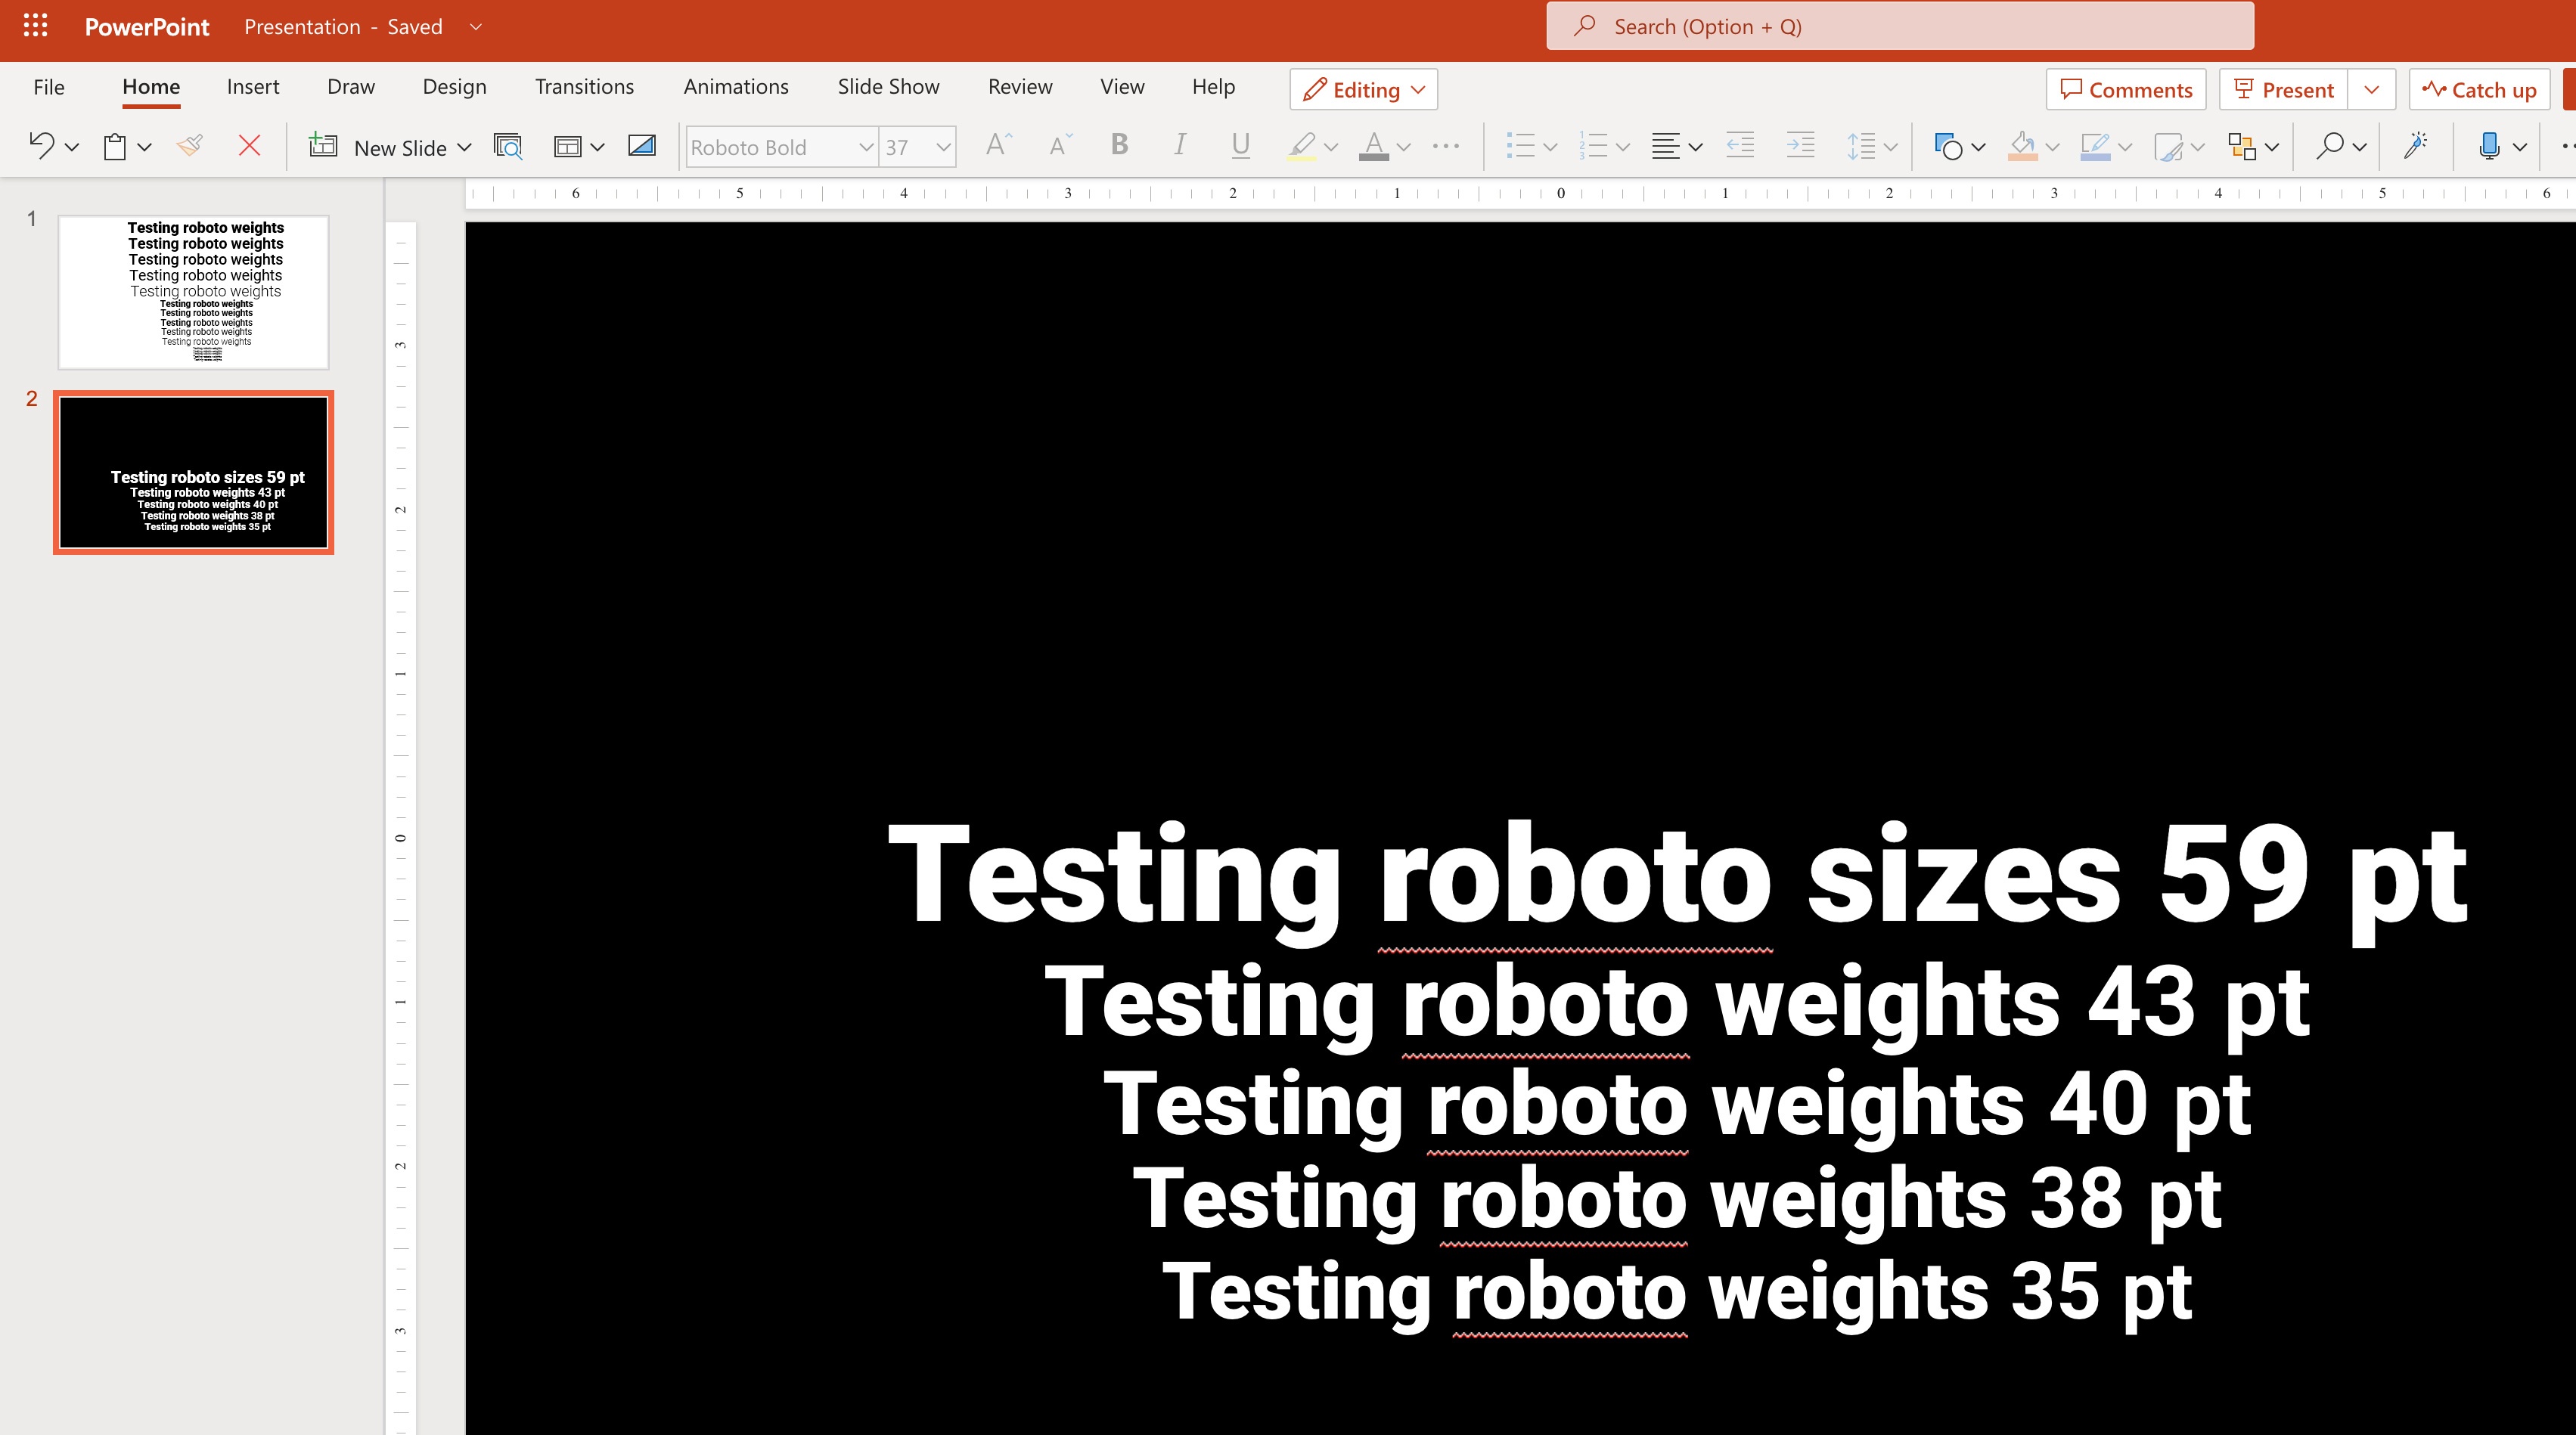Select slide 1 thumbnail
The height and width of the screenshot is (1435, 2576).
pyautogui.click(x=194, y=291)
